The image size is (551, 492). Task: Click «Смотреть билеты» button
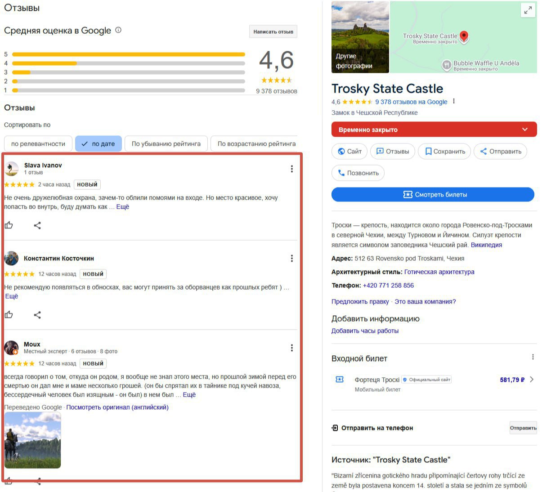click(x=433, y=195)
